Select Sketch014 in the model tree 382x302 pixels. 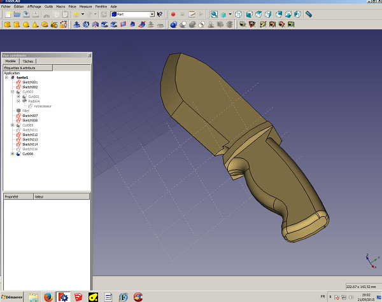click(x=30, y=144)
